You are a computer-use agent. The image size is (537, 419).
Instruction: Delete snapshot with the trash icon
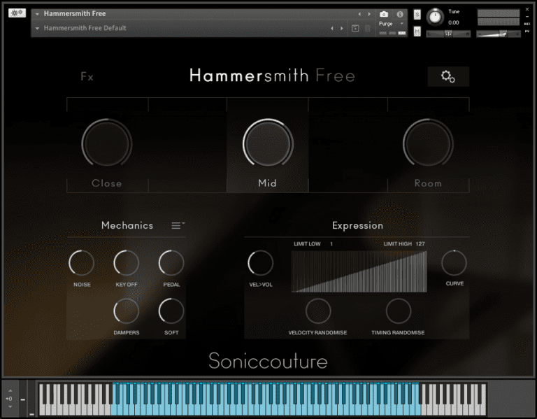[x=368, y=28]
